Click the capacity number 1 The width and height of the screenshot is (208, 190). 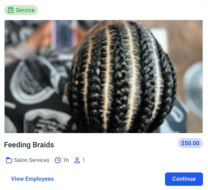[84, 160]
